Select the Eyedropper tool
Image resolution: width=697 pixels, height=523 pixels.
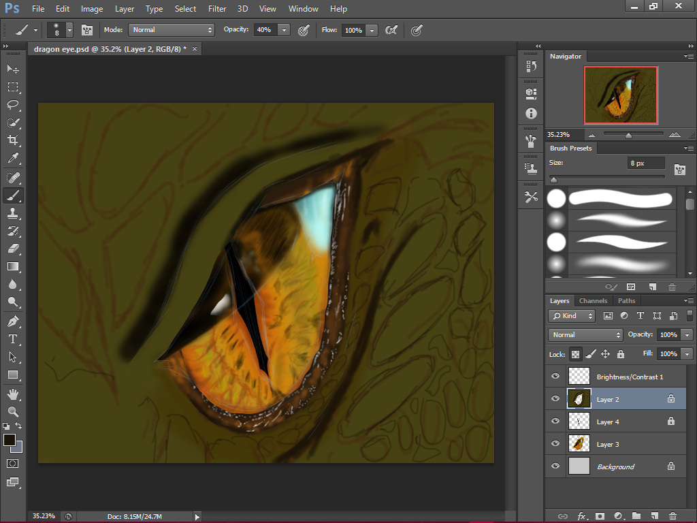pyautogui.click(x=12, y=158)
